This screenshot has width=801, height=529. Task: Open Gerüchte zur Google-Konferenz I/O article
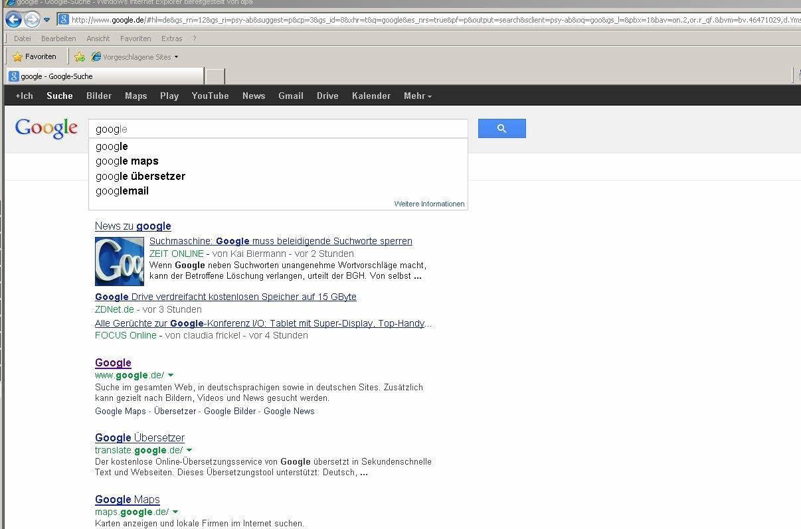click(263, 323)
